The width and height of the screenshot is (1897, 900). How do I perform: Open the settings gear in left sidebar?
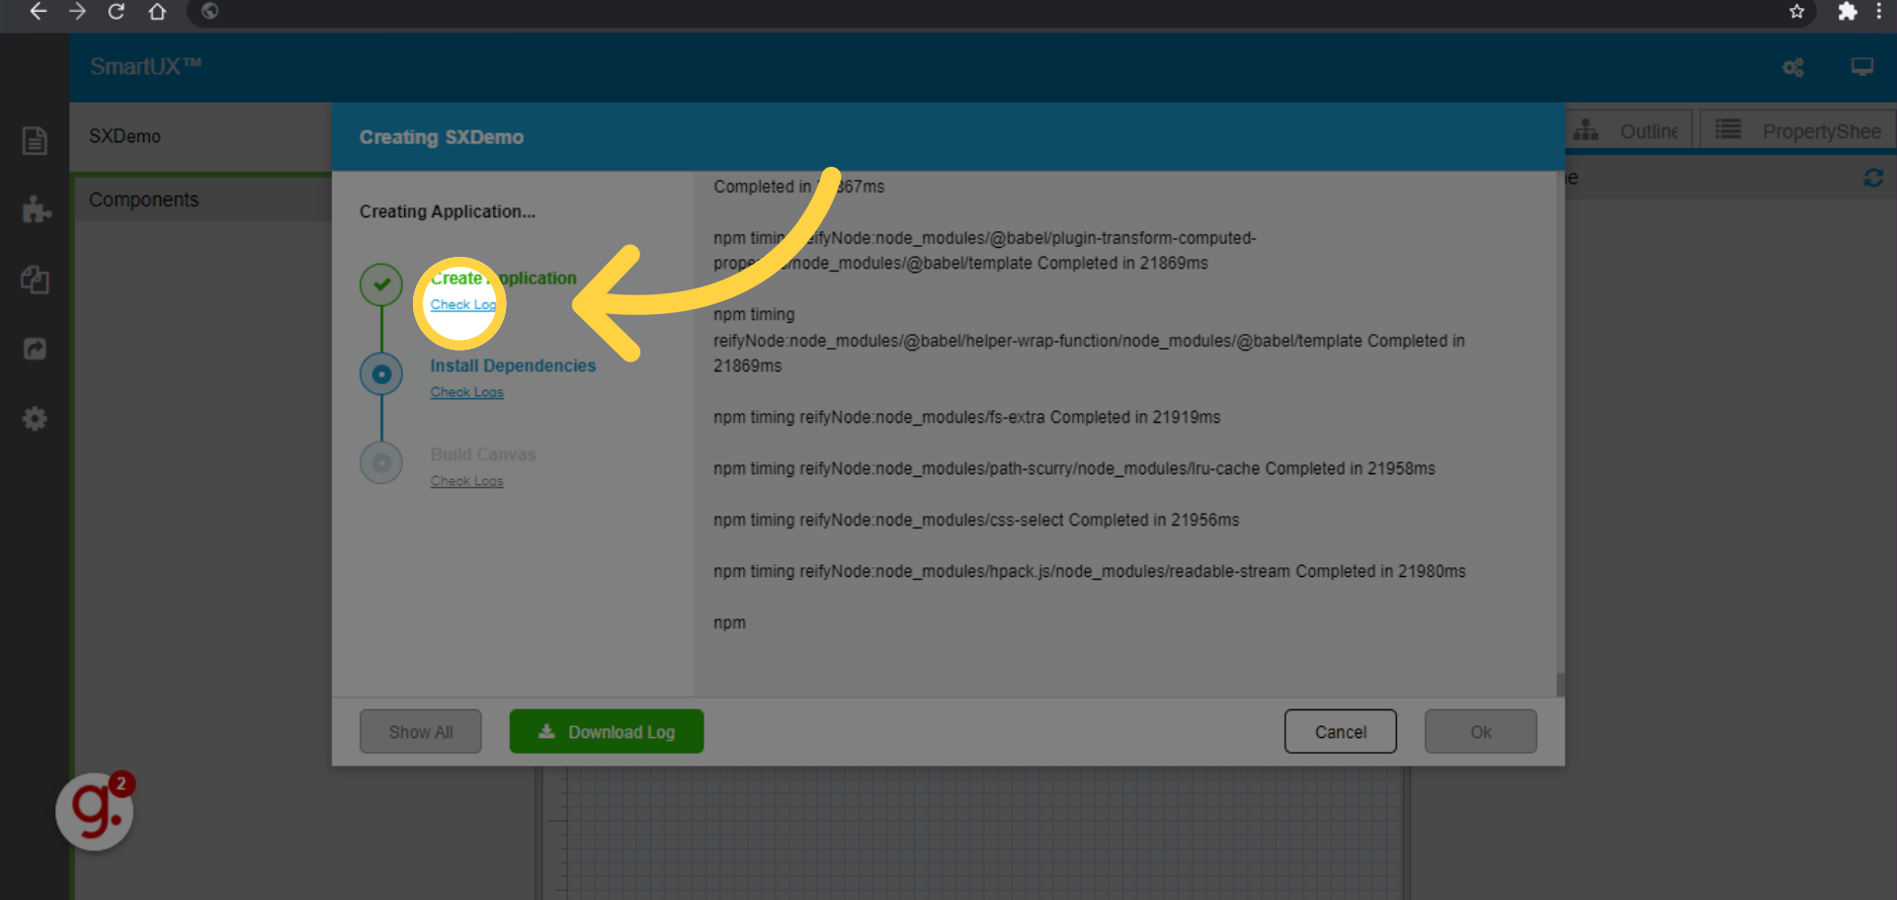click(x=35, y=419)
